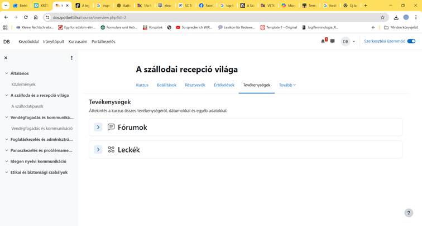View site information icon in address bar
This screenshot has width=422, height=226.
(x=47, y=17)
